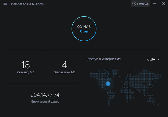Click the Скачано, MB label
Image resolution: width=168 pixels, height=117 pixels.
coord(25,72)
